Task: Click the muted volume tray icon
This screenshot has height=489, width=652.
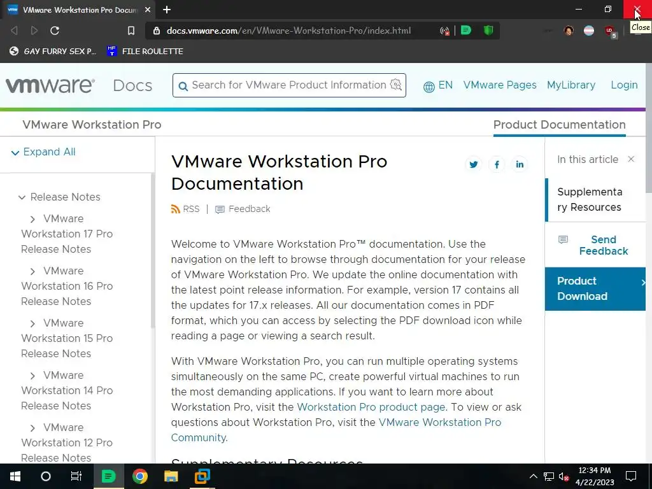Action: pyautogui.click(x=563, y=476)
